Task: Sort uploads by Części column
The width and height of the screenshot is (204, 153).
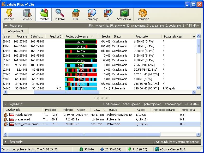Action: (143, 110)
